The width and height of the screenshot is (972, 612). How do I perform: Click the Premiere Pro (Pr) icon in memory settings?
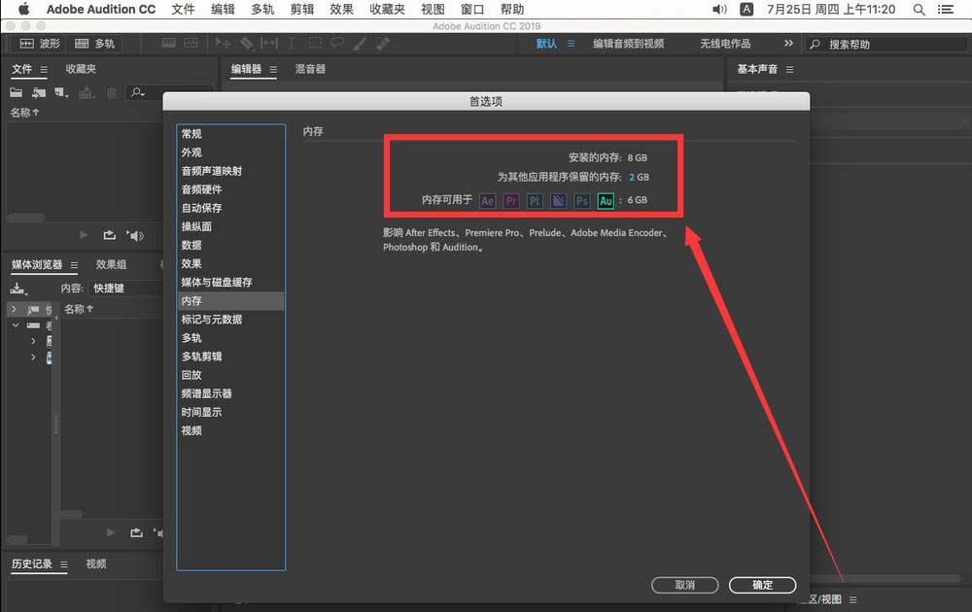510,200
